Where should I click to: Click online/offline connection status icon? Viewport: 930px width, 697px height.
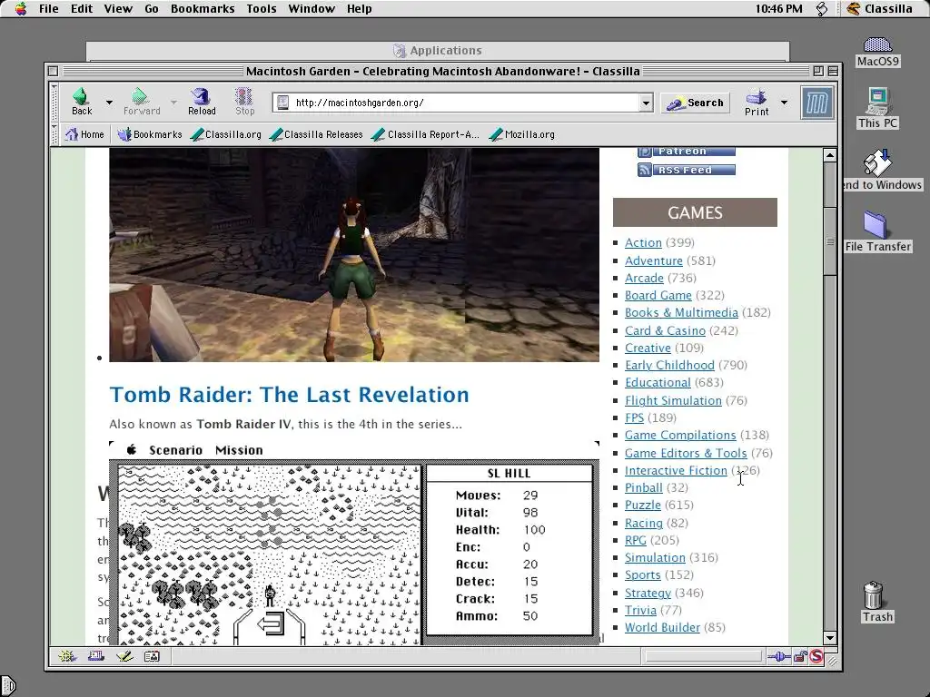coord(778,656)
